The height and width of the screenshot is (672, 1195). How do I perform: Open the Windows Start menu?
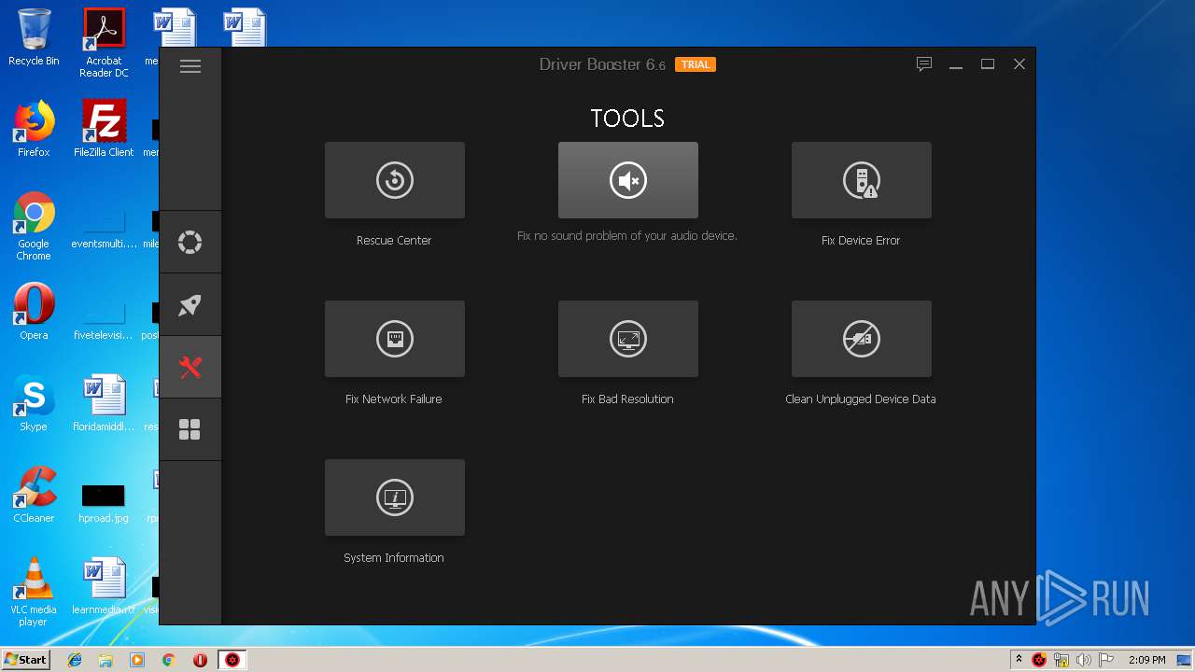coord(25,659)
